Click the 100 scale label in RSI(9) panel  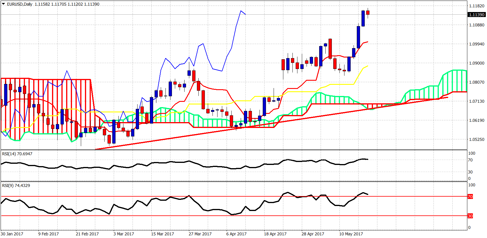point(471,185)
